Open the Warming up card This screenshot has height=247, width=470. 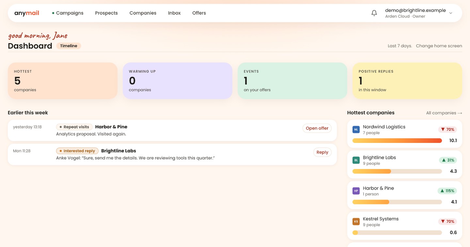click(178, 81)
